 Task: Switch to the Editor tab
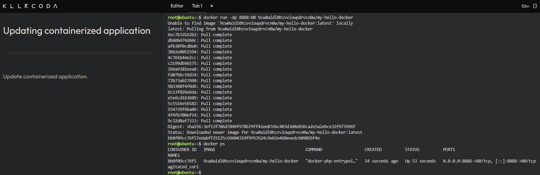point(177,6)
